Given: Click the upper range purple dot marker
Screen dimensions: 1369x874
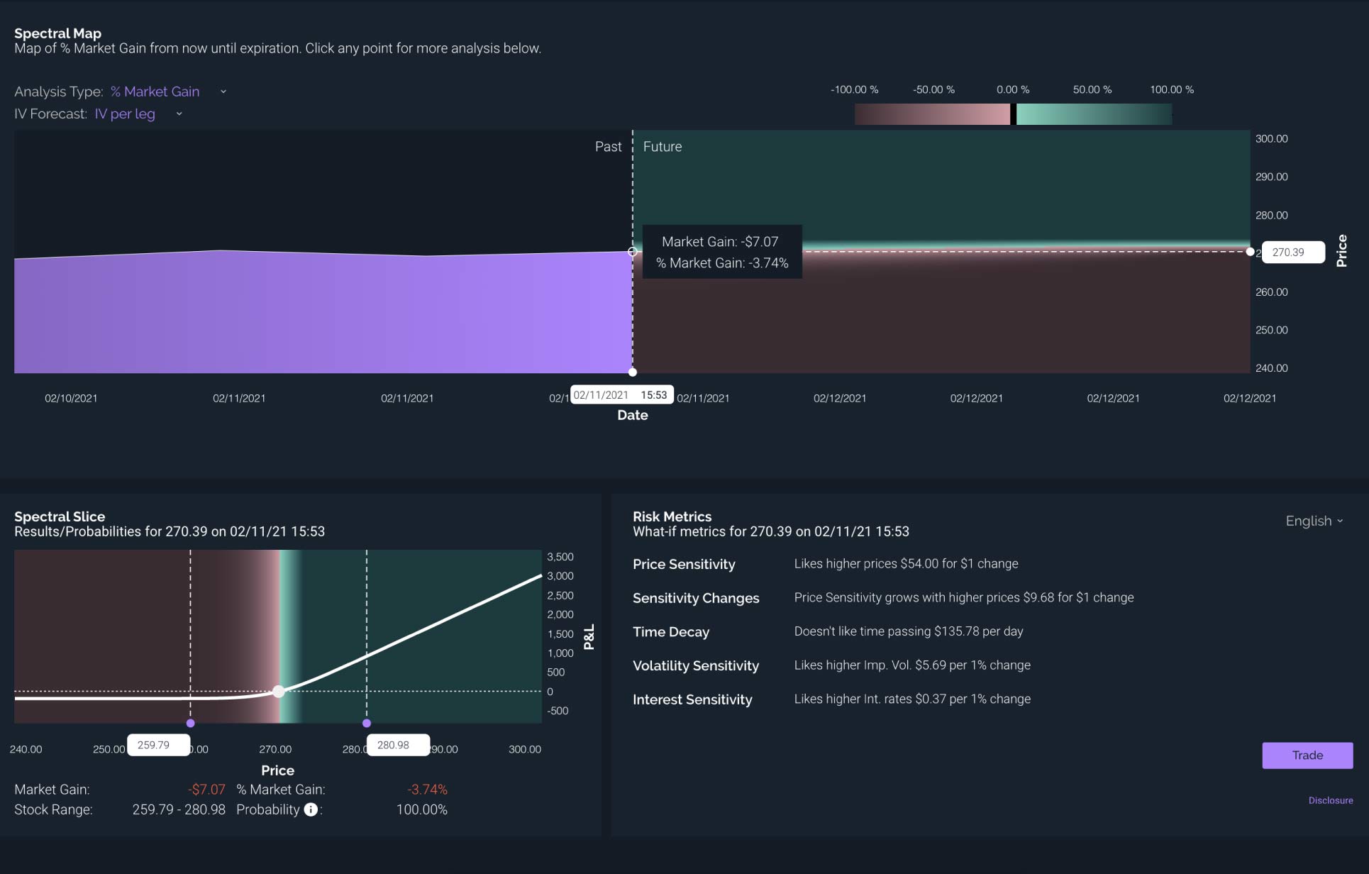Looking at the screenshot, I should [367, 723].
